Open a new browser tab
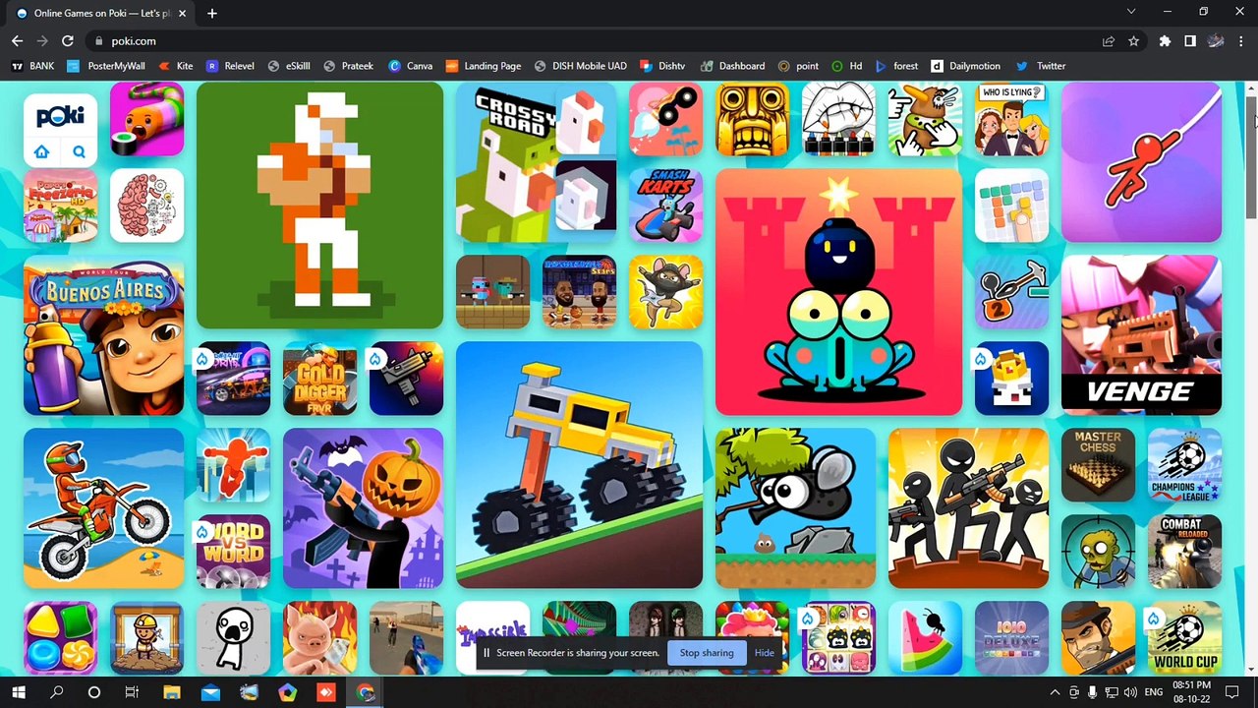Screen dimensions: 1258x708 [211, 13]
